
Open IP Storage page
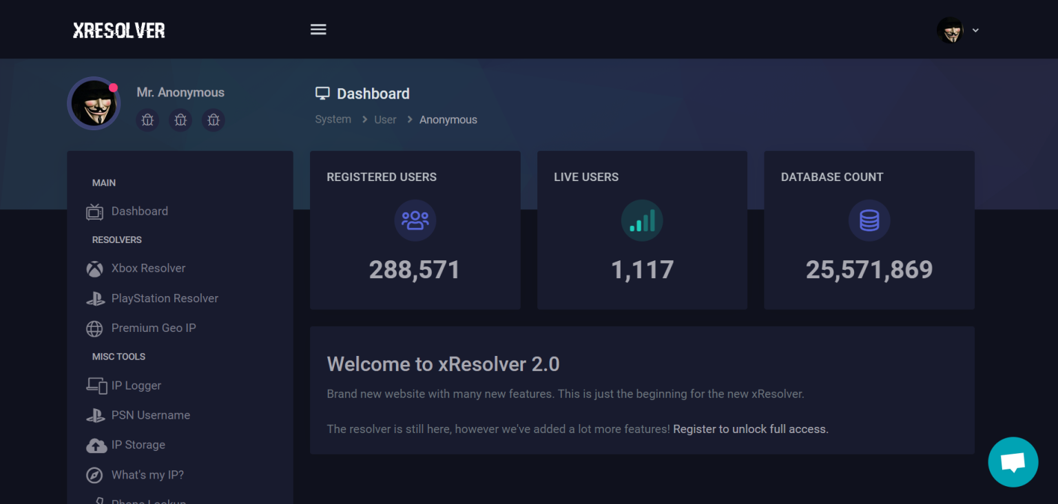[138, 445]
